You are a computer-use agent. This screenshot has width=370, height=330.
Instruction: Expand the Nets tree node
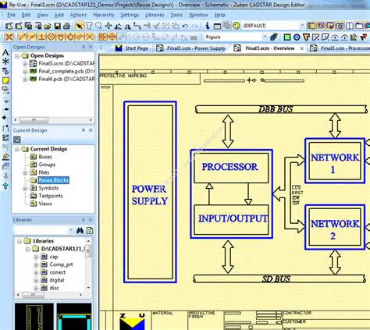click(x=25, y=172)
